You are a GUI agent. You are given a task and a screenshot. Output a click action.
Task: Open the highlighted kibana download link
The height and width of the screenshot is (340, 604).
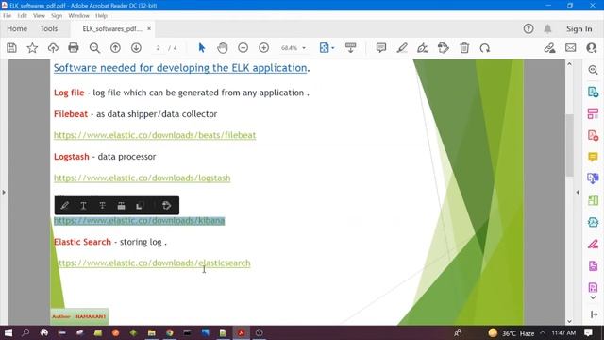click(139, 220)
